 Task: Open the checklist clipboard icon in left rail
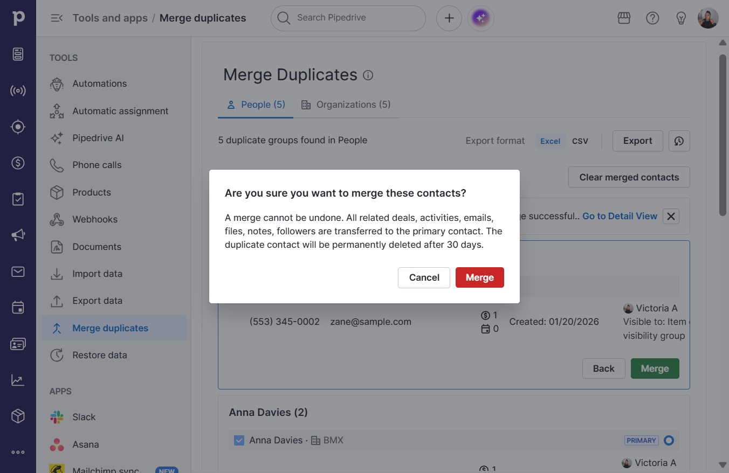pyautogui.click(x=18, y=199)
